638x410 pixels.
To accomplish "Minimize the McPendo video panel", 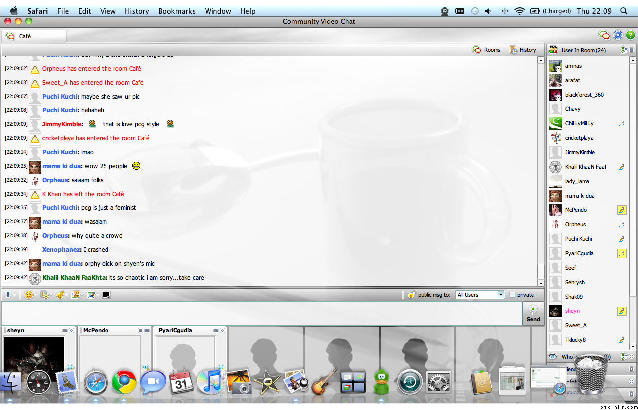I will (140, 330).
